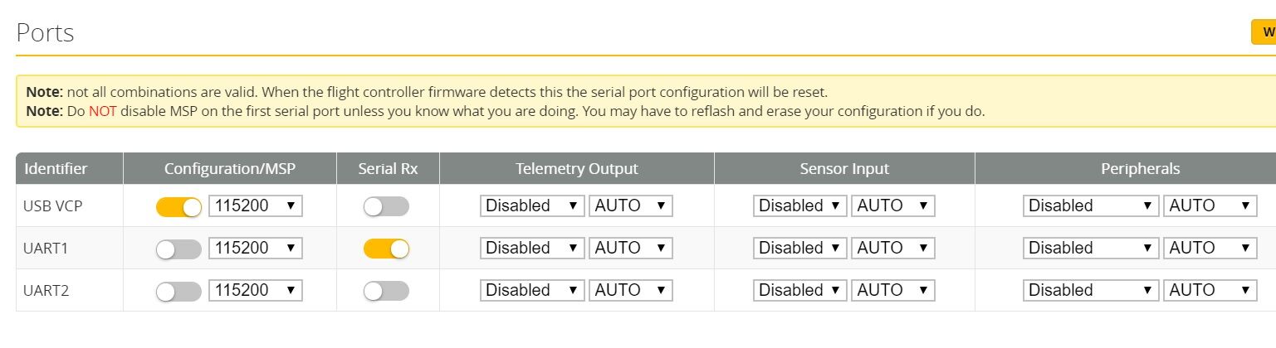The height and width of the screenshot is (348, 1276).
Task: Turn on Serial Rx for UART2
Action: (x=386, y=291)
